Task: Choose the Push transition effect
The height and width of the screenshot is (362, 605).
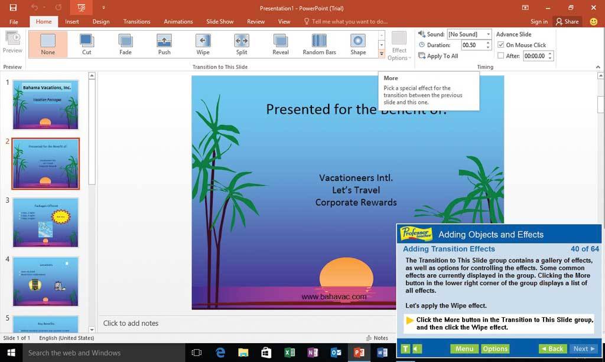Action: pos(164,44)
